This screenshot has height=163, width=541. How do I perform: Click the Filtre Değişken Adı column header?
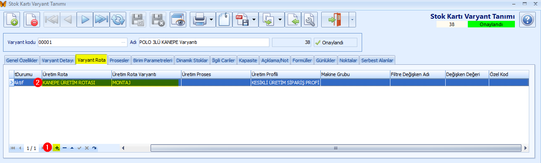417,74
